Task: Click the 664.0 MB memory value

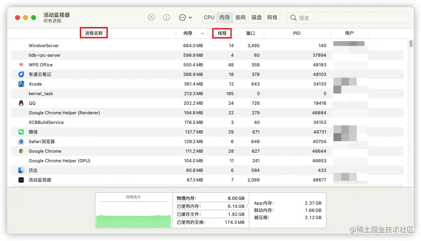Action: (x=193, y=46)
